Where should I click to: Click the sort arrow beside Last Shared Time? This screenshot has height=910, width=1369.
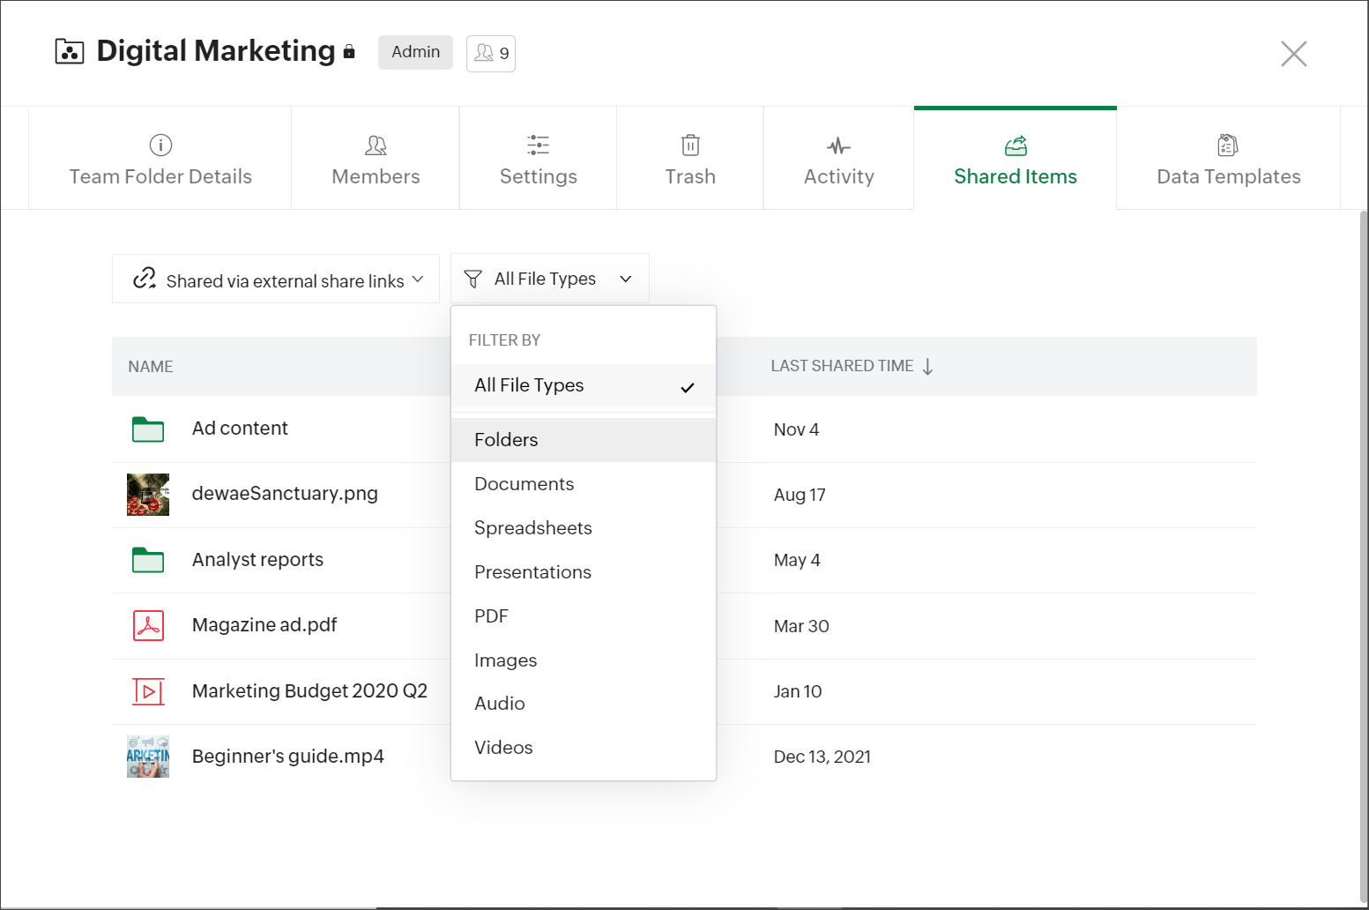[927, 367]
